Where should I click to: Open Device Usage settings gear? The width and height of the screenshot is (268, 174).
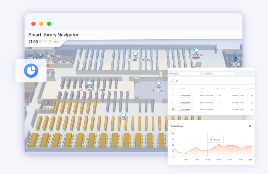[250, 126]
